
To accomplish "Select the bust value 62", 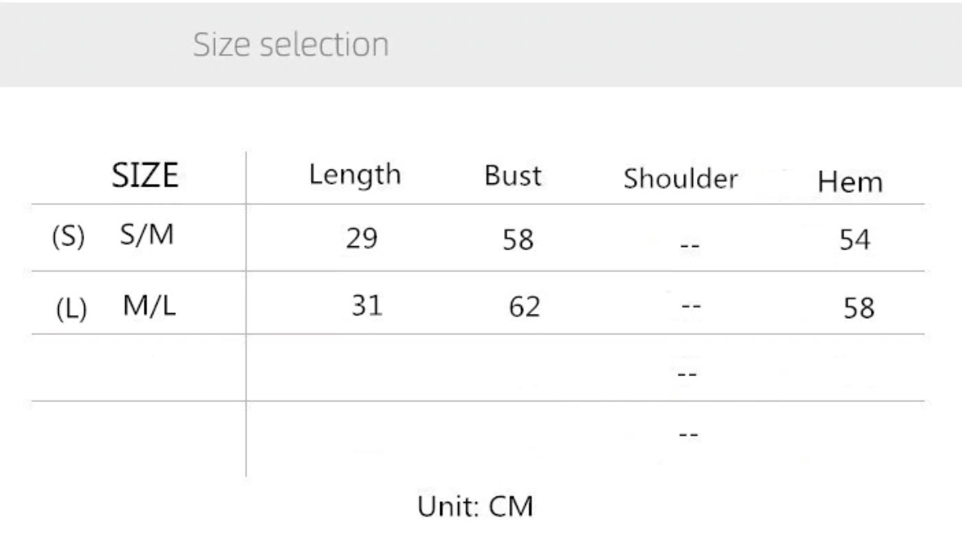I will point(523,308).
